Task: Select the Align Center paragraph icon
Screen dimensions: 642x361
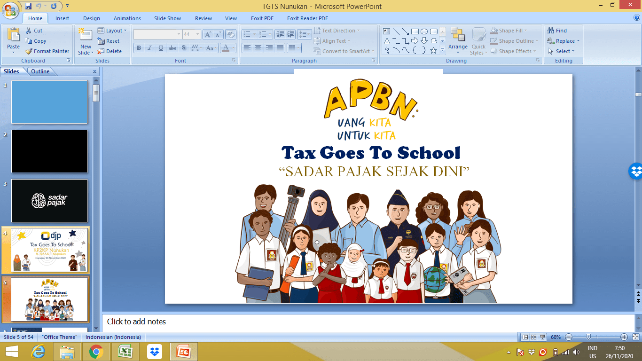Action: click(258, 48)
